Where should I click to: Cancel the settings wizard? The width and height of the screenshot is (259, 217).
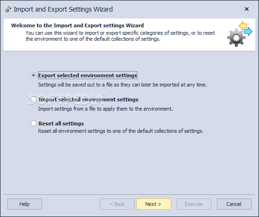point(234,204)
